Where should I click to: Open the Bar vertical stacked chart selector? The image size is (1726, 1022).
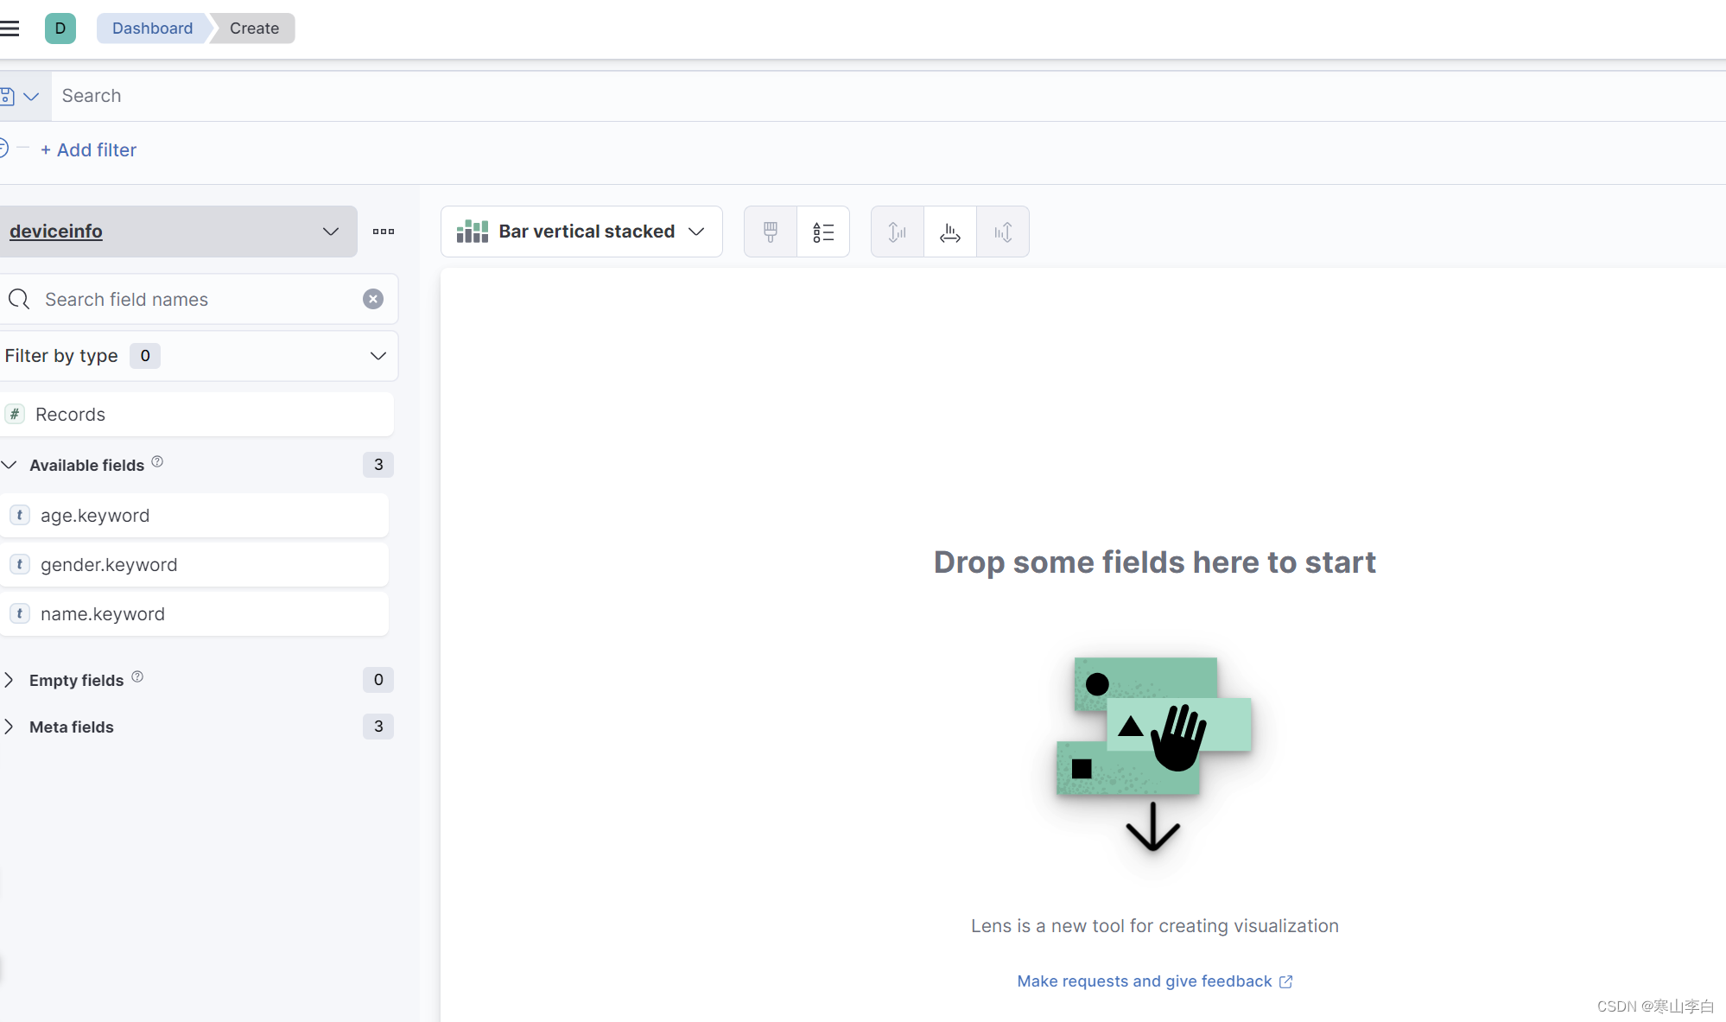(581, 232)
